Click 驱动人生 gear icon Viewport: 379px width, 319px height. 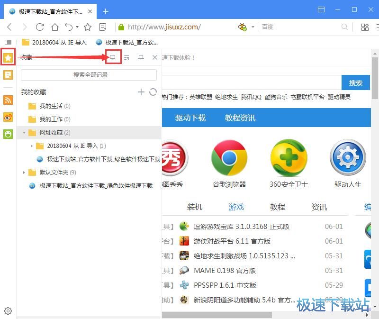[348, 158]
